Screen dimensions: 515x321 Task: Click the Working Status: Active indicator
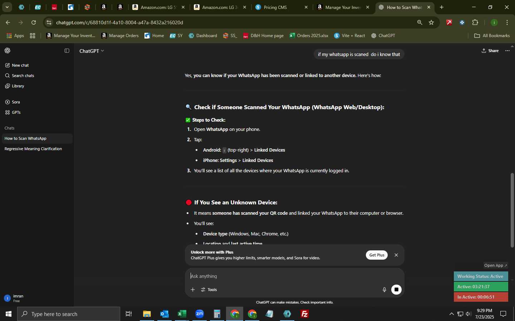[481, 276]
